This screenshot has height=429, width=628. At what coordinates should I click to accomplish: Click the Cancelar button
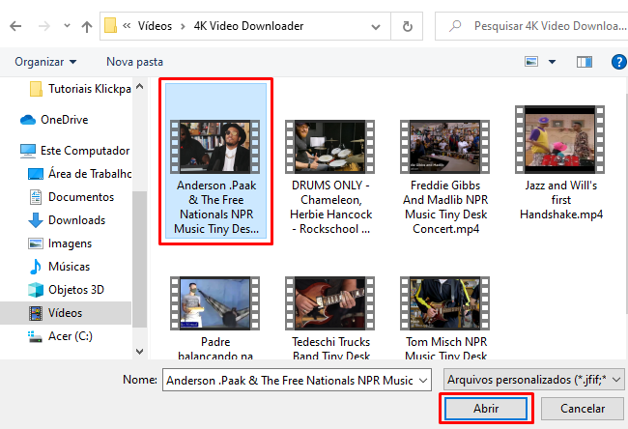583,409
